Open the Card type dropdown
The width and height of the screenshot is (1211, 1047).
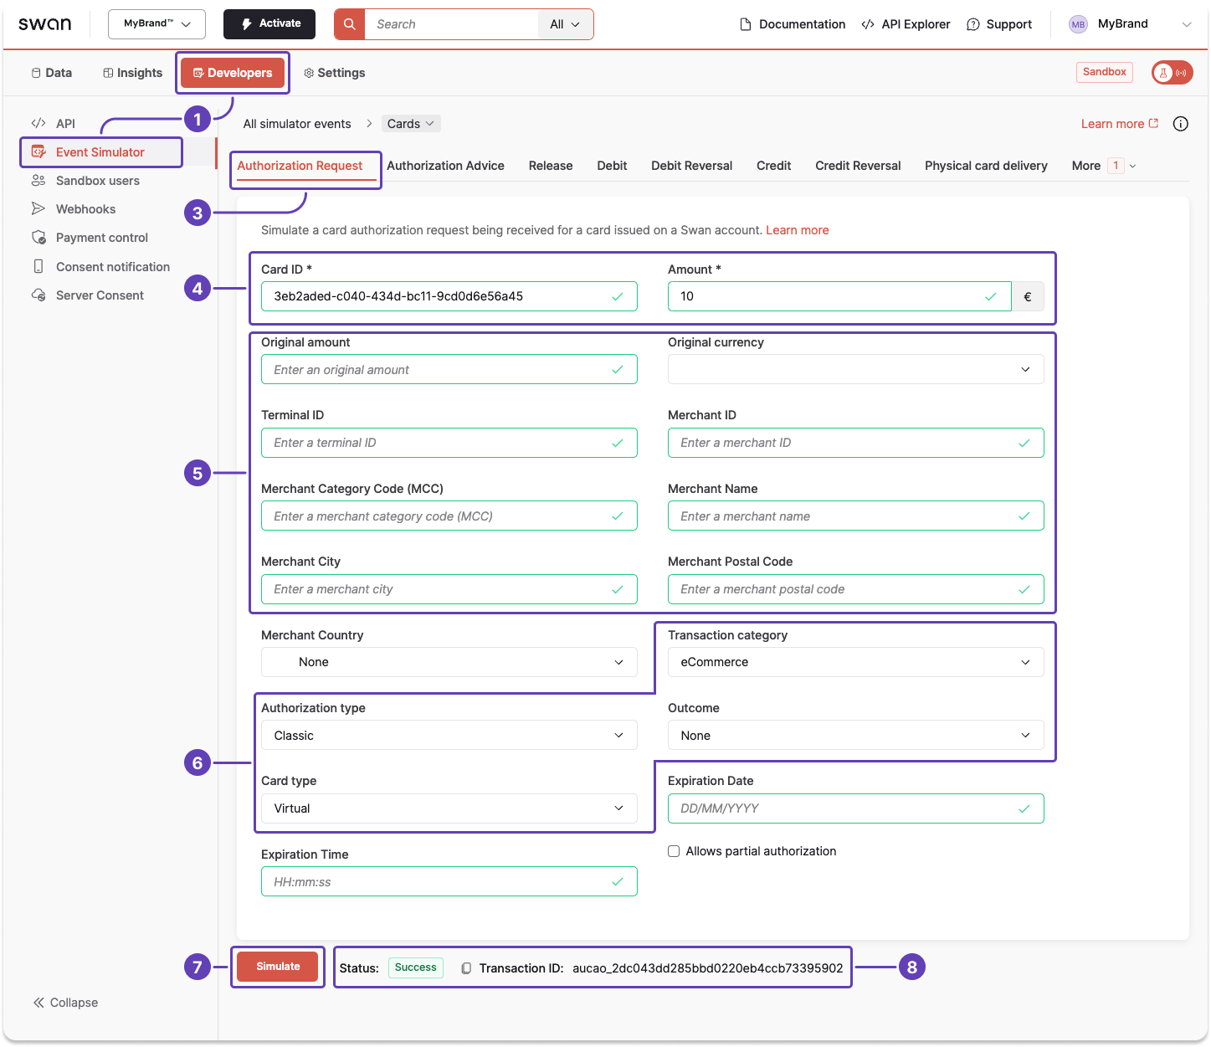click(x=449, y=808)
